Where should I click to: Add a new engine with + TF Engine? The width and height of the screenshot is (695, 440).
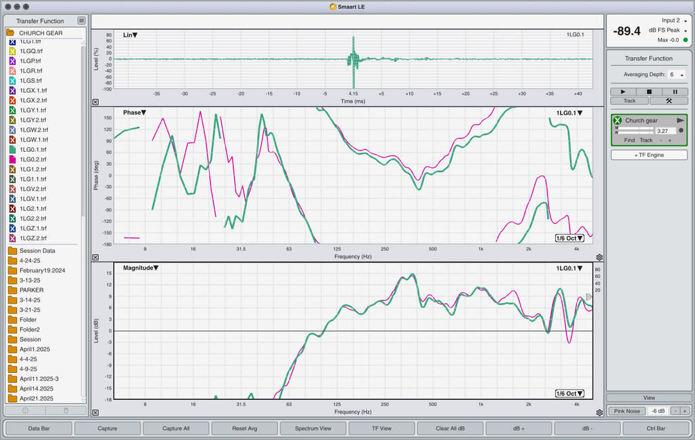pyautogui.click(x=649, y=155)
